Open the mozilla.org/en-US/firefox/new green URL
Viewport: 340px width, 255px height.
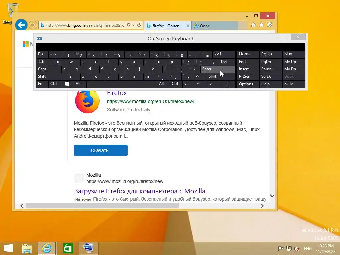(150, 101)
